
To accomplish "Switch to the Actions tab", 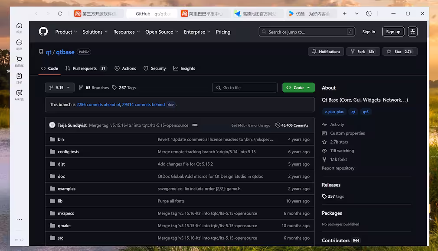I will tap(125, 68).
